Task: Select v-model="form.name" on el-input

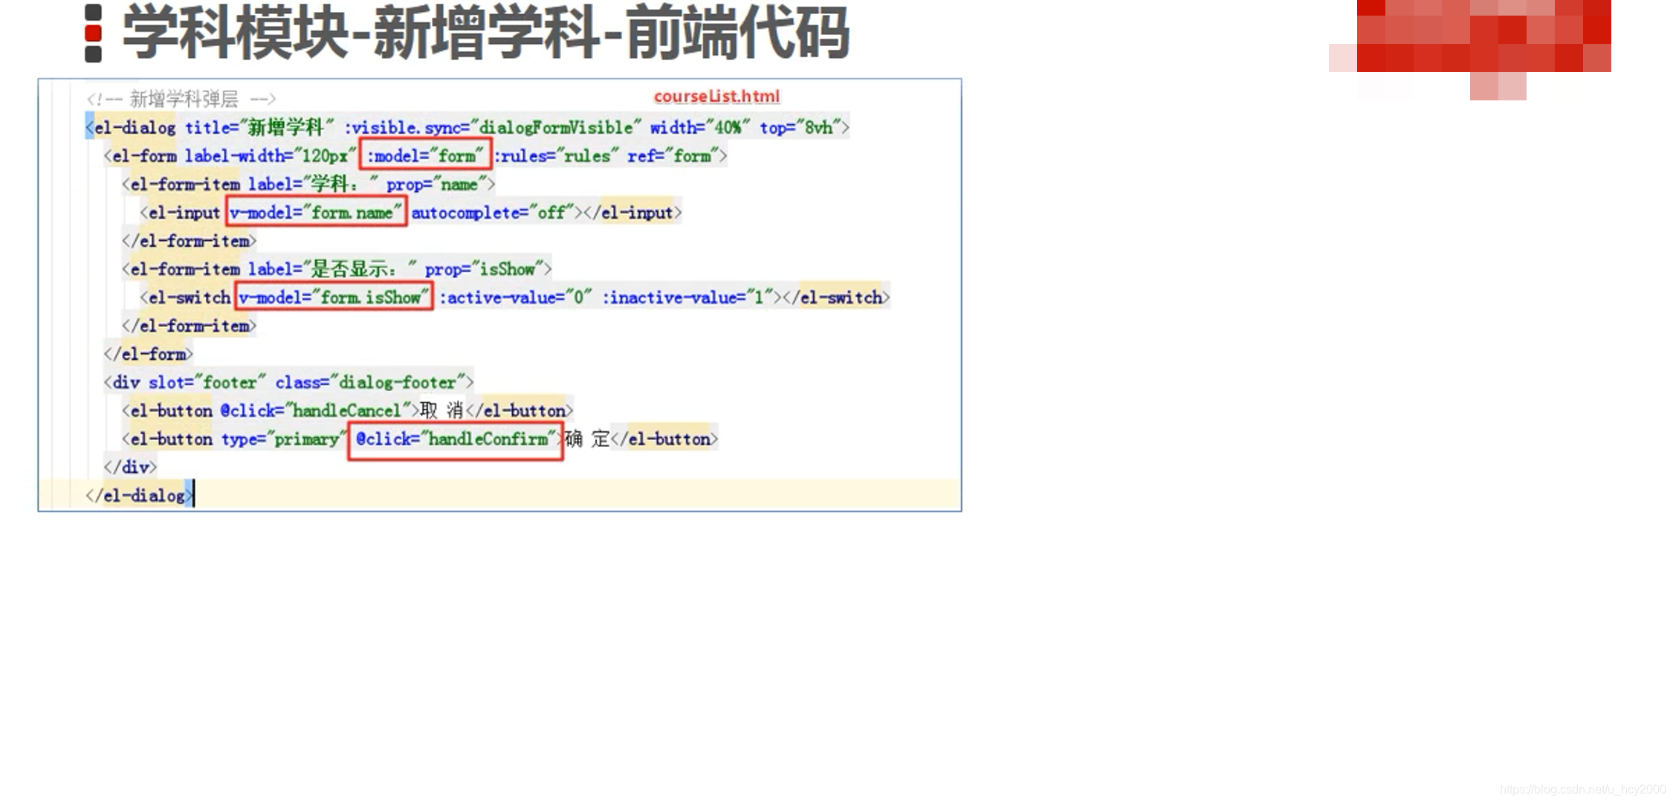Action: click(317, 213)
